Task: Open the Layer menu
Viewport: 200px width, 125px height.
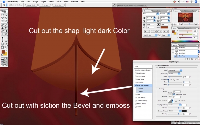Action: click(x=43, y=2)
